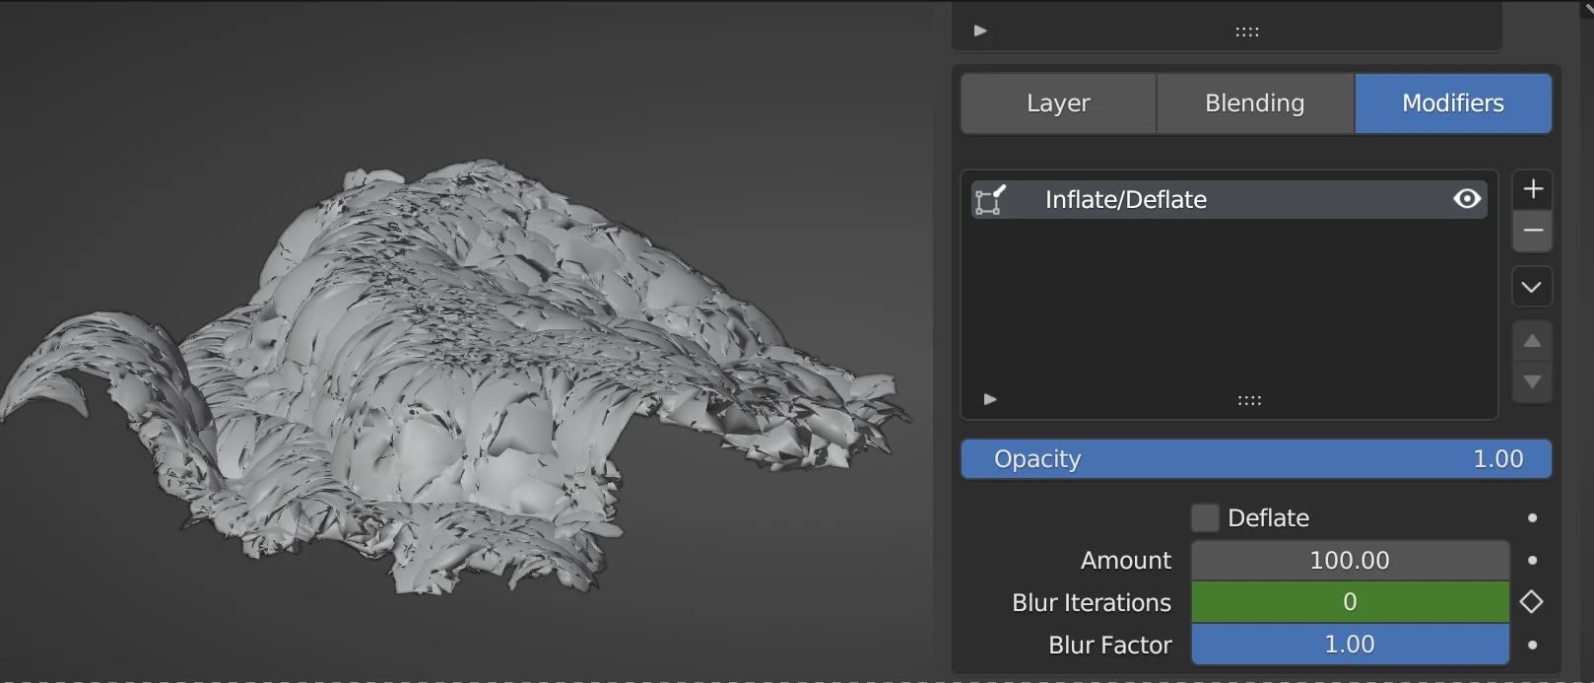Screen dimensions: 1594x683
Task: Select the Modifiers tab
Action: click(x=1452, y=103)
